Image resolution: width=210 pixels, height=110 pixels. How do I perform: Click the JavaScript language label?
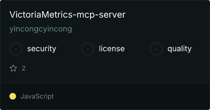[x=37, y=96]
